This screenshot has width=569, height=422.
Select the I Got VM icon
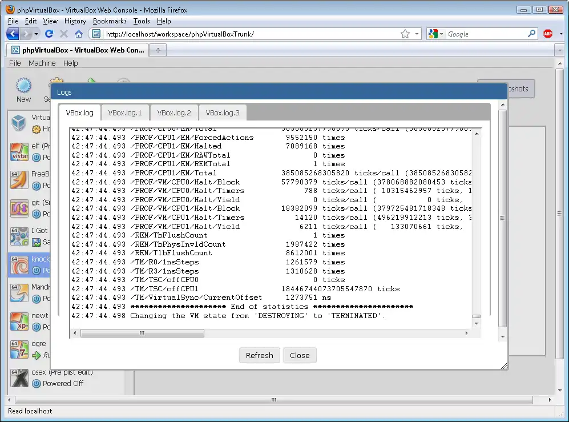[19, 236]
